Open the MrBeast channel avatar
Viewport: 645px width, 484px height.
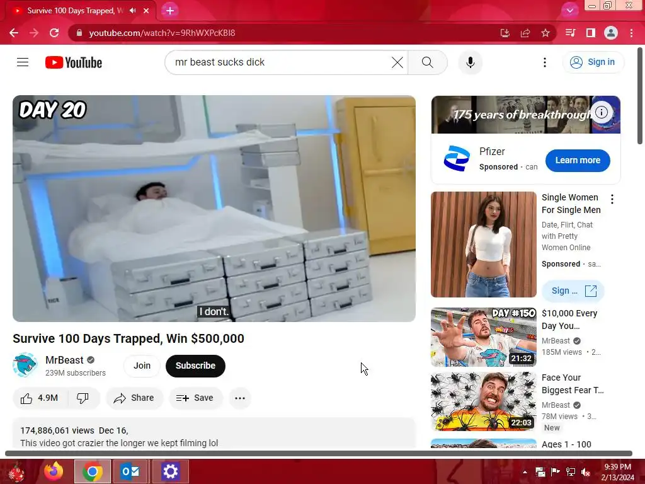tap(25, 365)
